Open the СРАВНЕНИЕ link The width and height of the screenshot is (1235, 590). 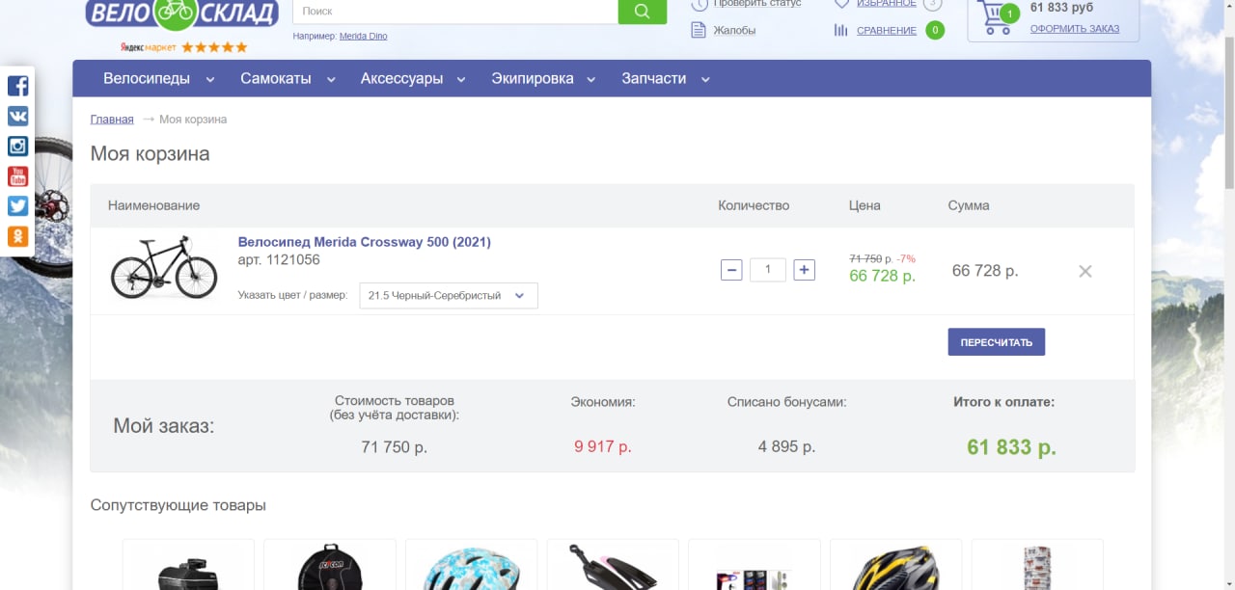887,31
